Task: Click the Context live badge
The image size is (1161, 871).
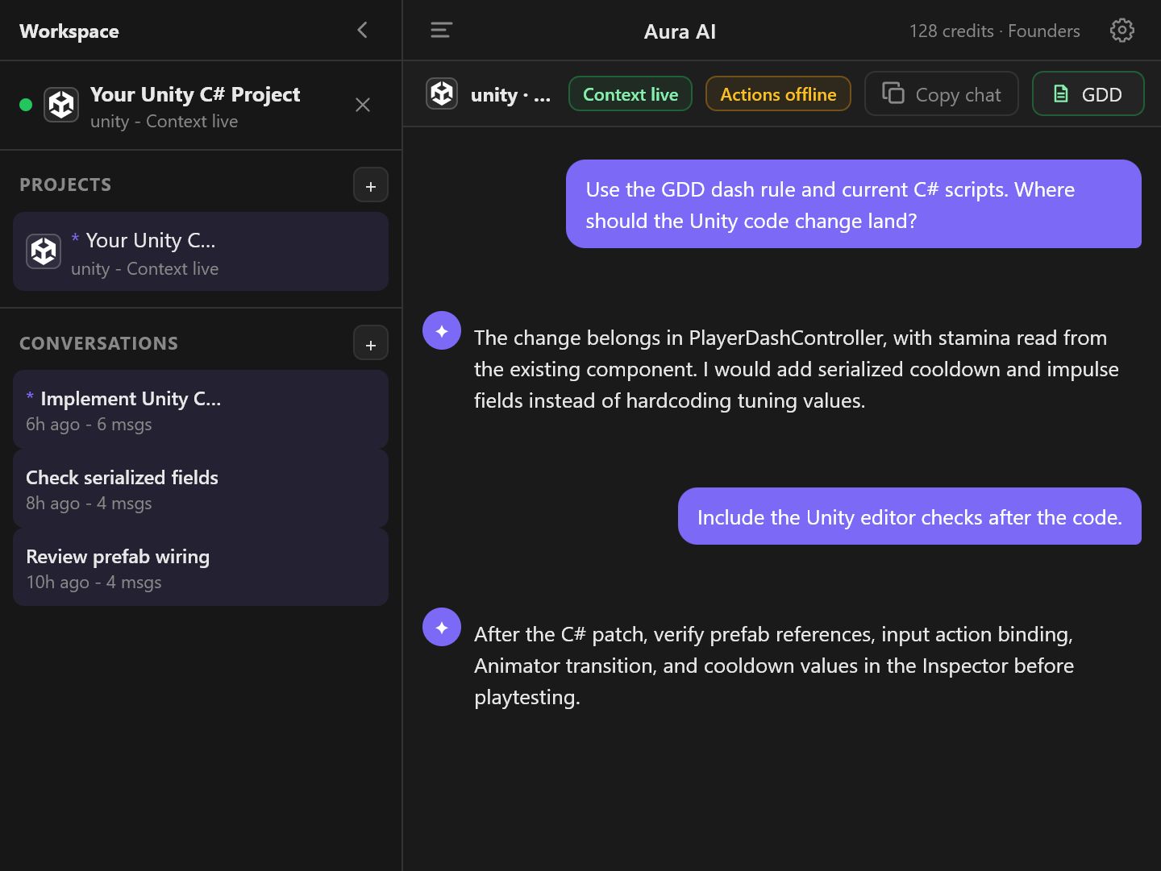Action: pos(630,93)
